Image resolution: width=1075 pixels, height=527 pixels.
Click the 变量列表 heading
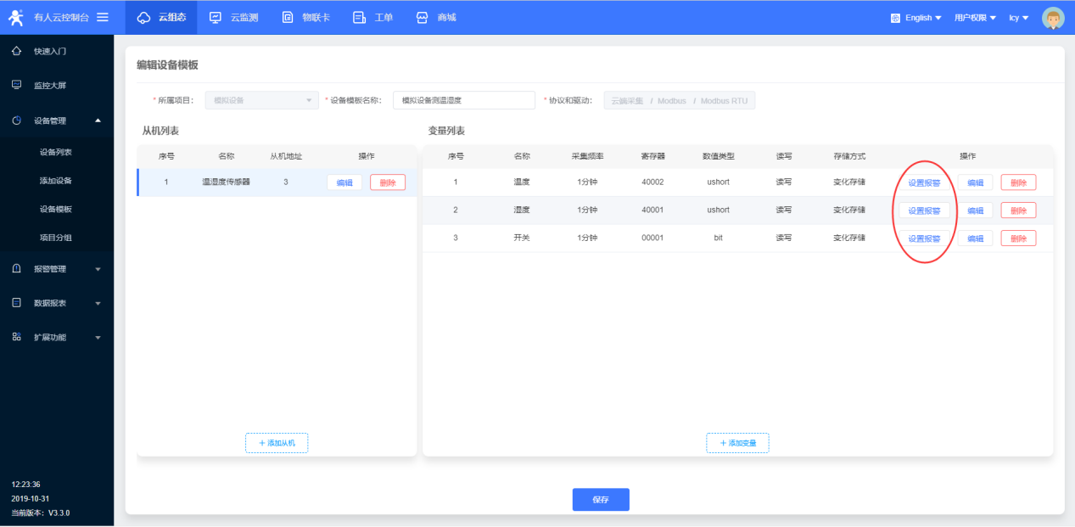(446, 131)
